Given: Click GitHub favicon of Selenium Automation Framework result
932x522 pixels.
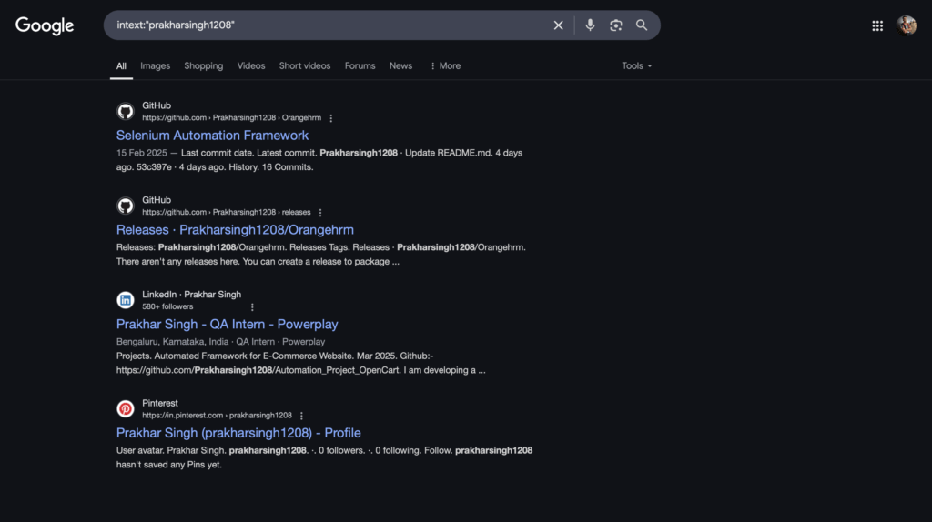Looking at the screenshot, I should pos(126,111).
